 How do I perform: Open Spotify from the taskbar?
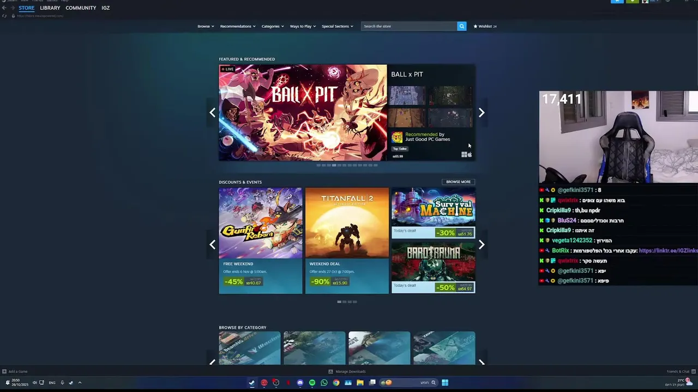(312, 383)
